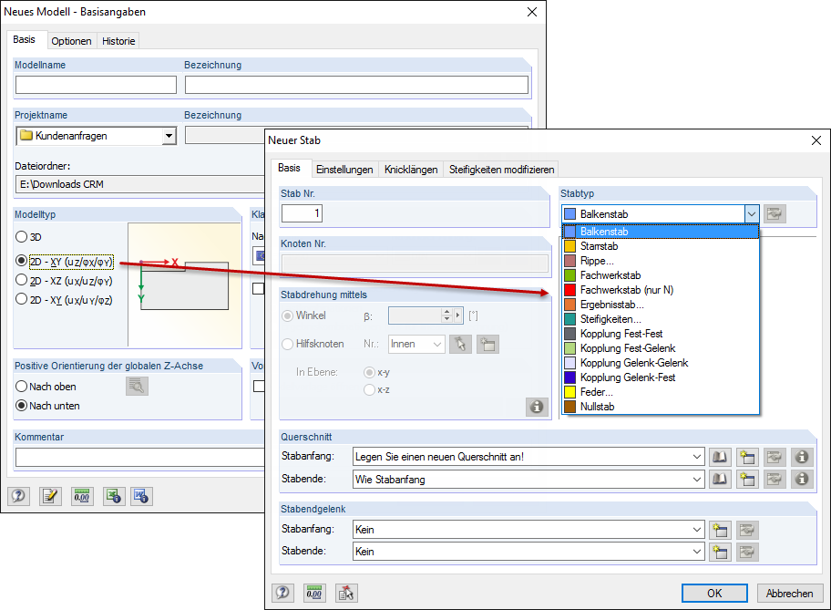
Task: Cancel the Neuer Stab dialog via Abbrechen
Action: [789, 593]
